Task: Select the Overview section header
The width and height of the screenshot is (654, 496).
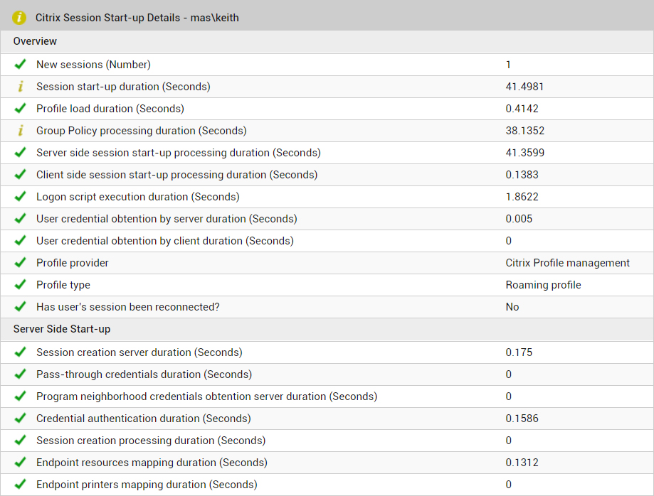Action: click(x=327, y=41)
